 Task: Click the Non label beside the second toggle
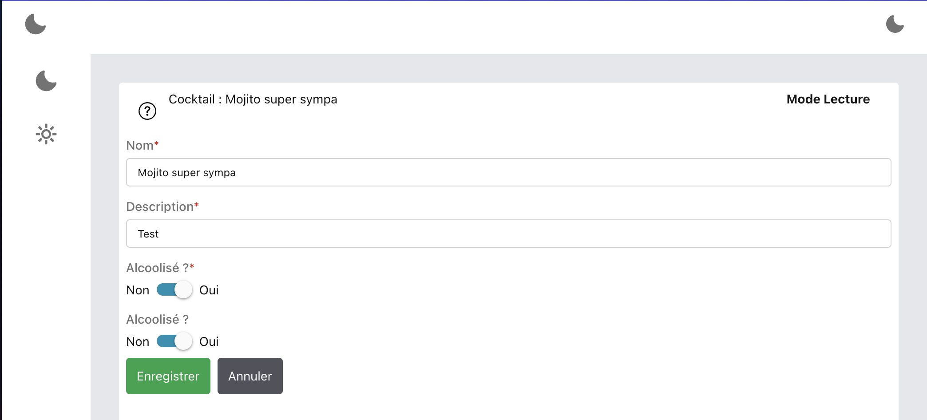pyautogui.click(x=137, y=341)
